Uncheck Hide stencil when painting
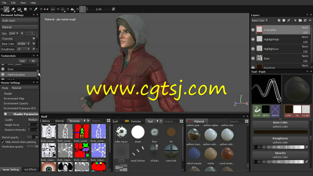313x176 pixels. tap(3, 142)
